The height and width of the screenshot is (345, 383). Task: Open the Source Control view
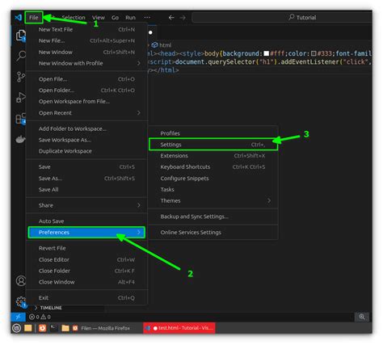coord(21,77)
